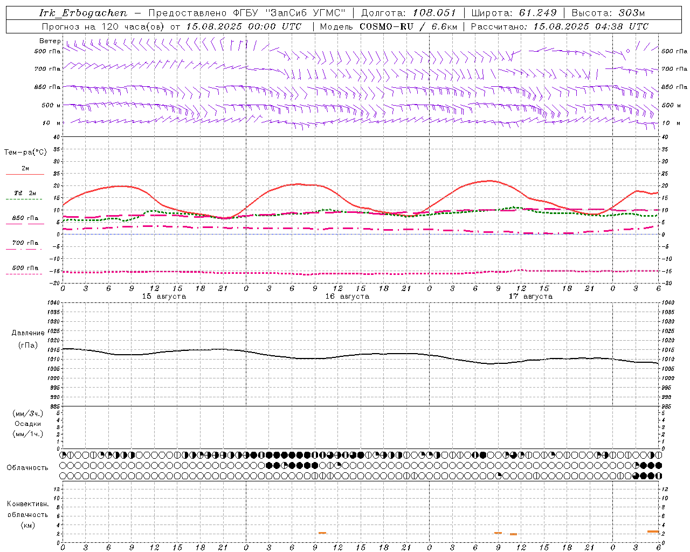Image resolution: width=690 pixels, height=552 pixels.
Task: Click the '15 августа' date label
Action: 164,296
